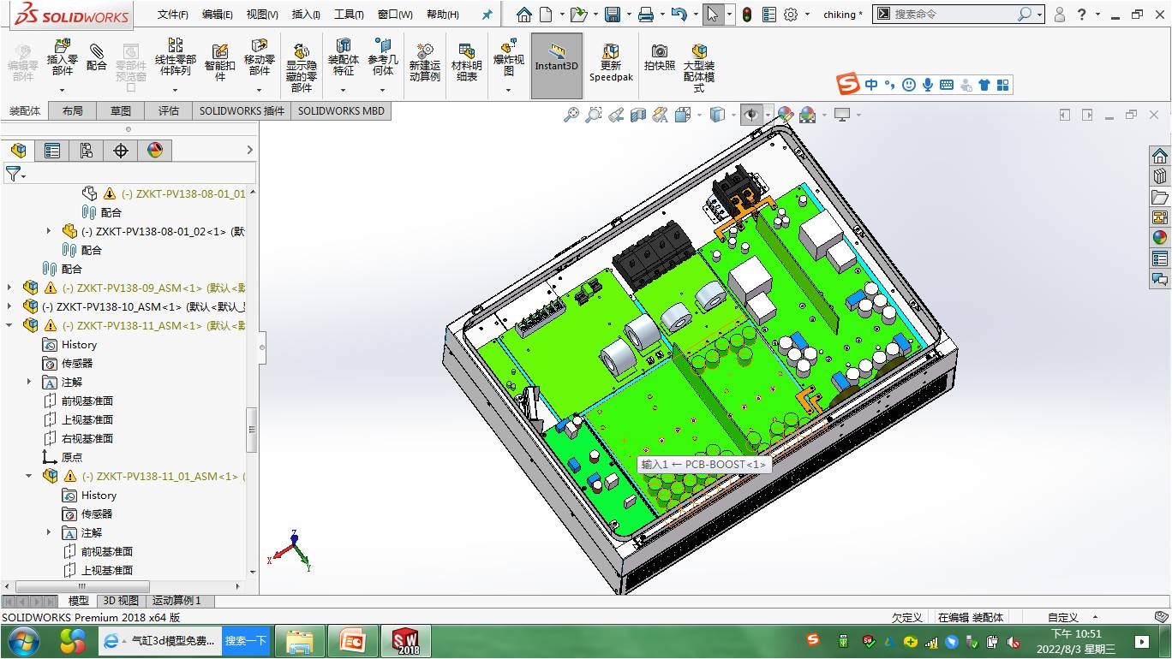Open the Options gear dropdown arrow
The width and height of the screenshot is (1172, 659).
pos(806,15)
